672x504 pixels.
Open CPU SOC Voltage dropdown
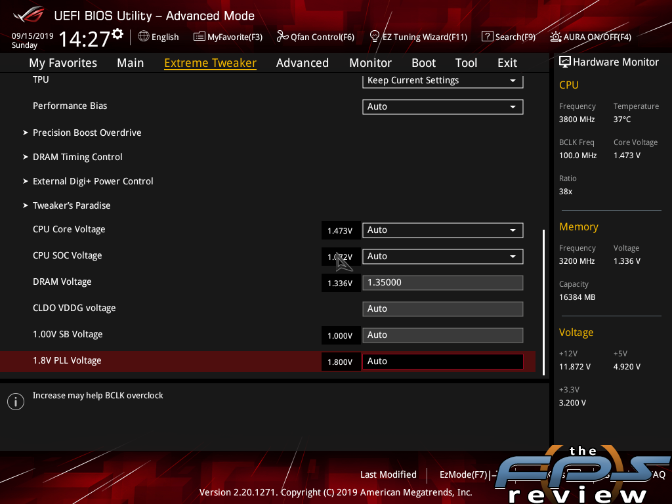point(443,257)
